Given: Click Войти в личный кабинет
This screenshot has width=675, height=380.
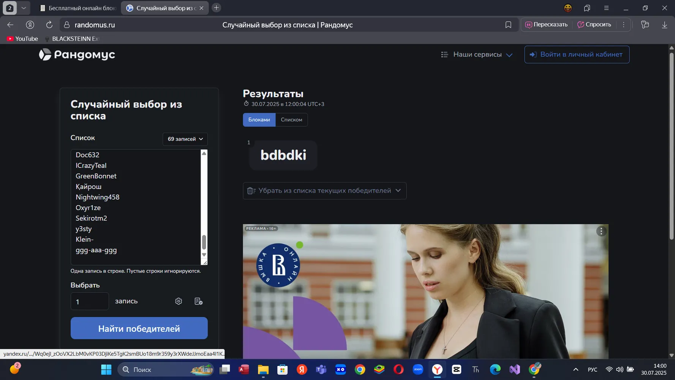Looking at the screenshot, I should click(577, 54).
